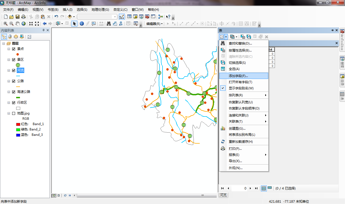The height and width of the screenshot is (204, 345).
Task: Open the Editor toolbar icon
Action: [x=122, y=17]
